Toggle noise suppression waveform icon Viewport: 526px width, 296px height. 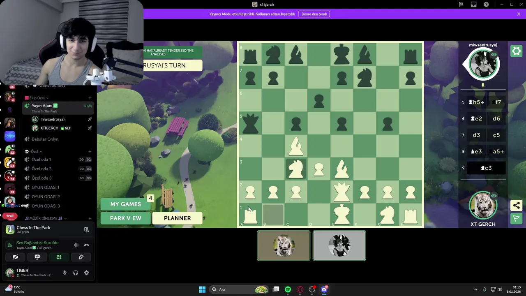[x=76, y=245]
